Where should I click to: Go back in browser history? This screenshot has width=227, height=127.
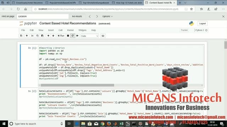click(x=4, y=9)
